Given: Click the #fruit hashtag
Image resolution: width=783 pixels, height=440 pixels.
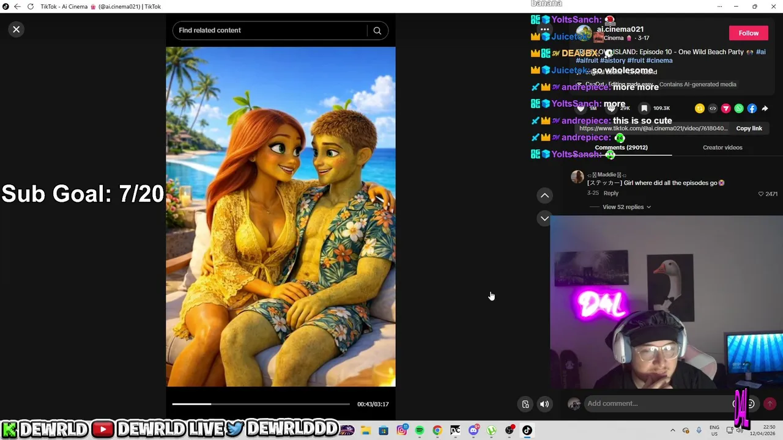Looking at the screenshot, I should [636, 61].
